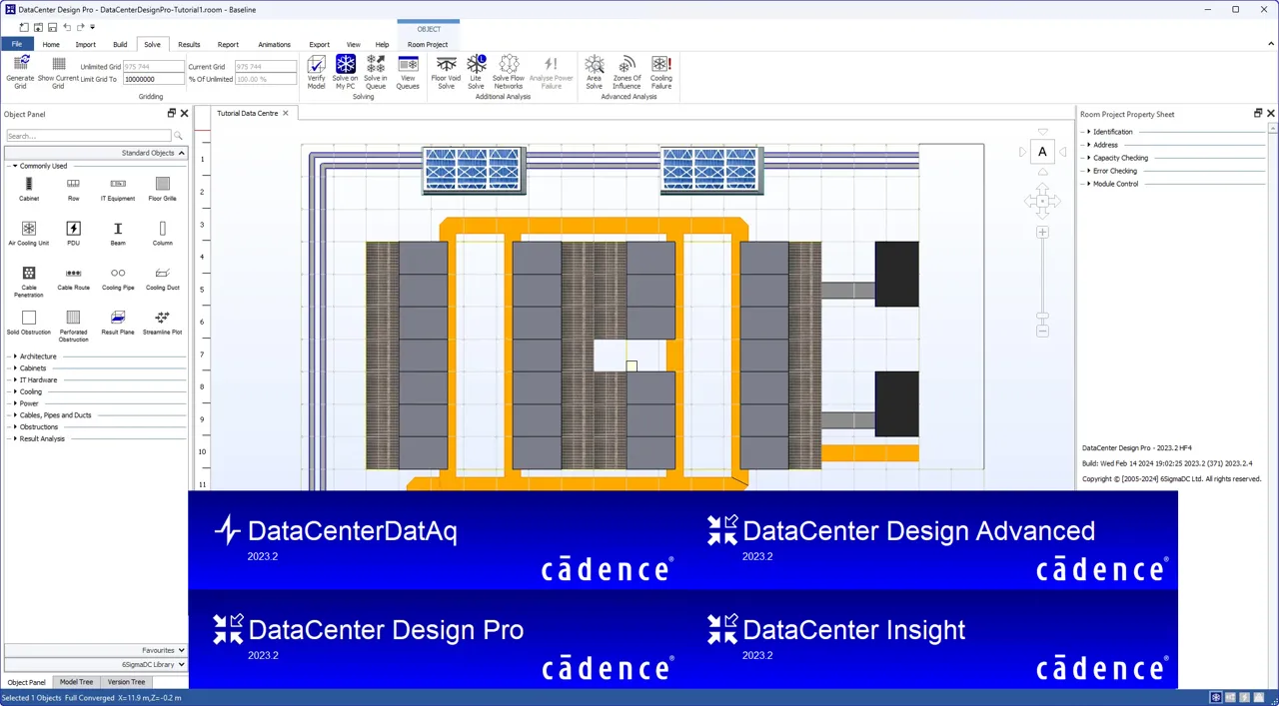
Task: Click zoom out minus button on view control
Action: [1042, 331]
